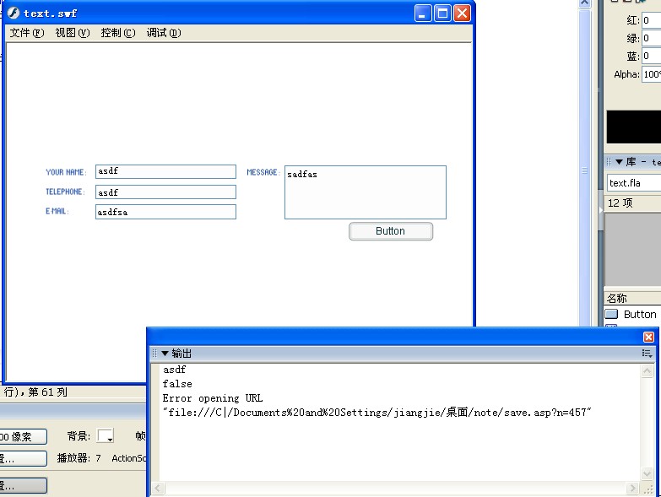Collapse the 库 library panel

(x=619, y=162)
